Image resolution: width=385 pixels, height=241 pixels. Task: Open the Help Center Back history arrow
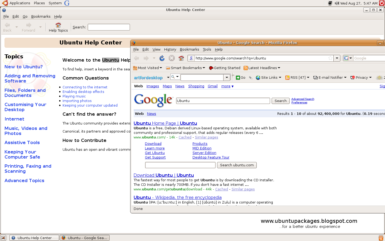pos(17,27)
